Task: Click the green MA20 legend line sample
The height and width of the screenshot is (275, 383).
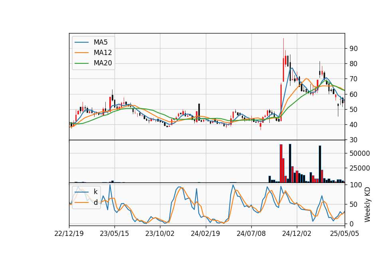Action: [81, 63]
